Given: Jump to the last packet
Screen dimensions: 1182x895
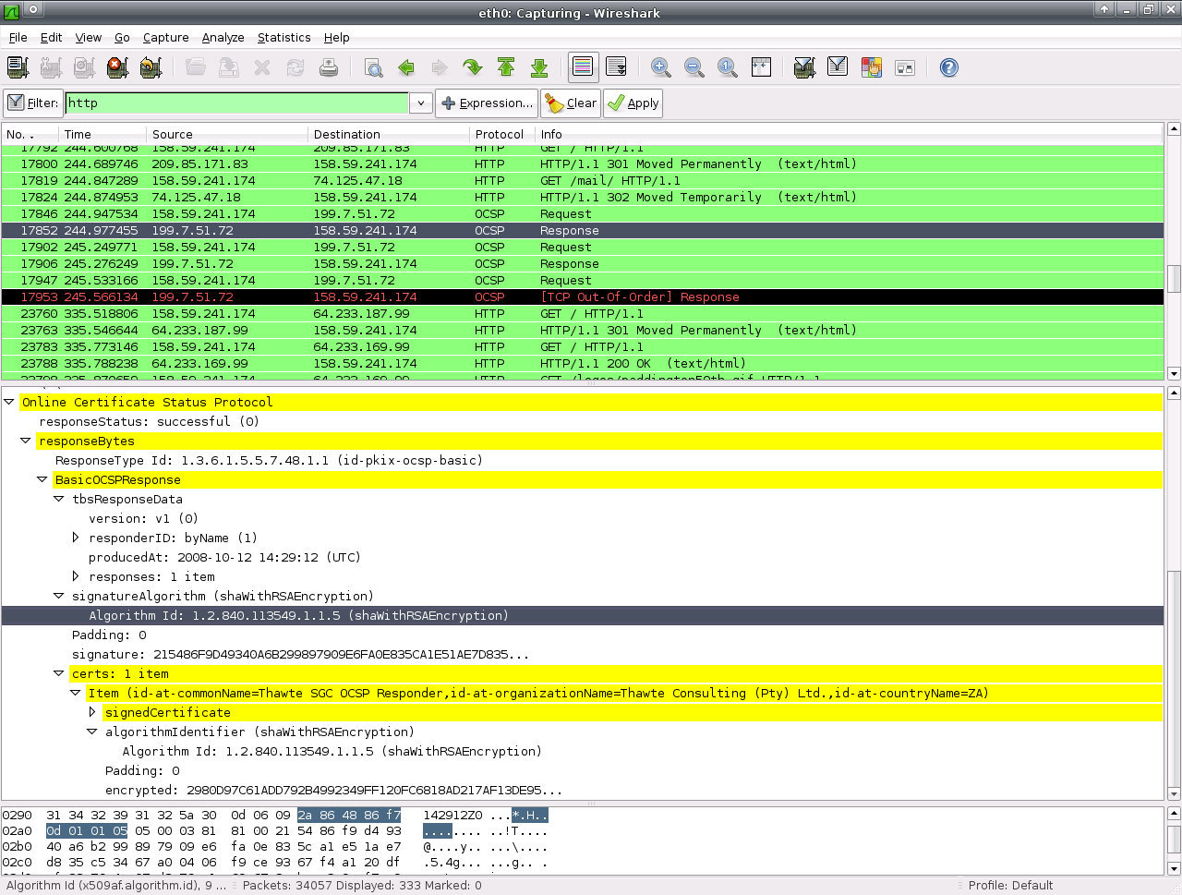Looking at the screenshot, I should point(539,67).
